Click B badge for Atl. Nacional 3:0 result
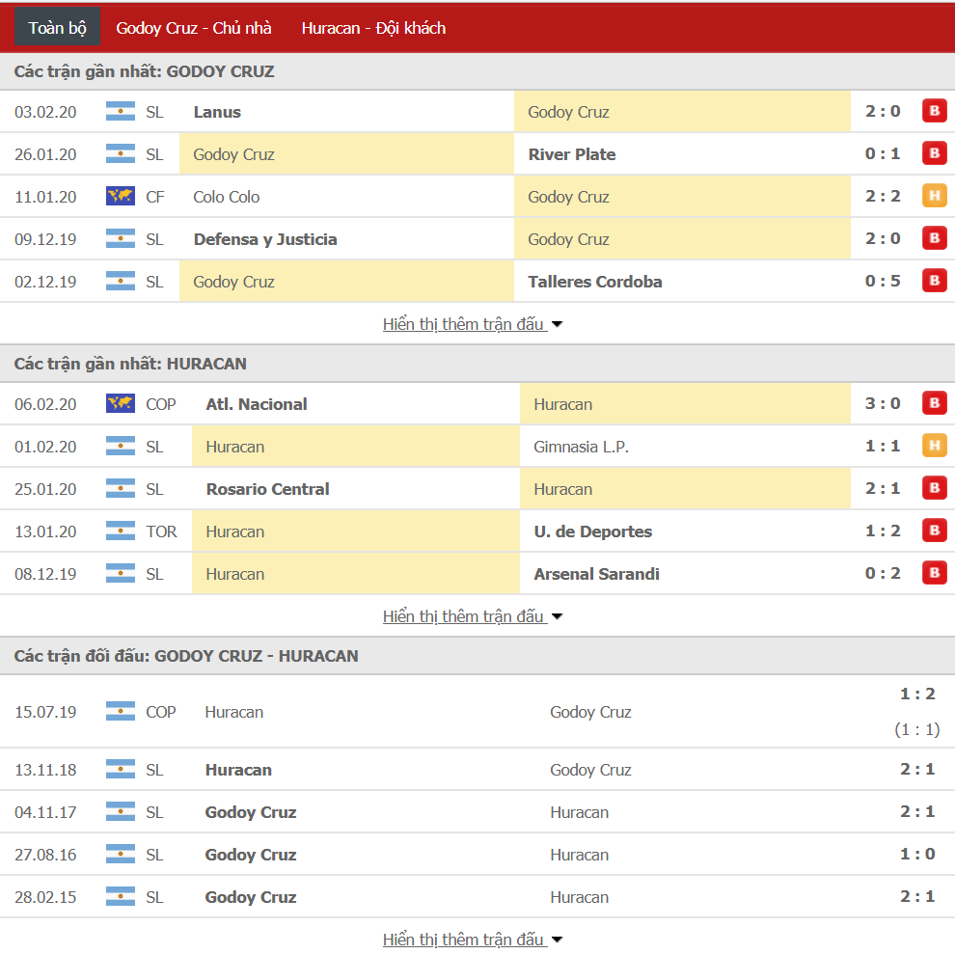Image resolution: width=955 pixels, height=954 pixels. (x=935, y=403)
